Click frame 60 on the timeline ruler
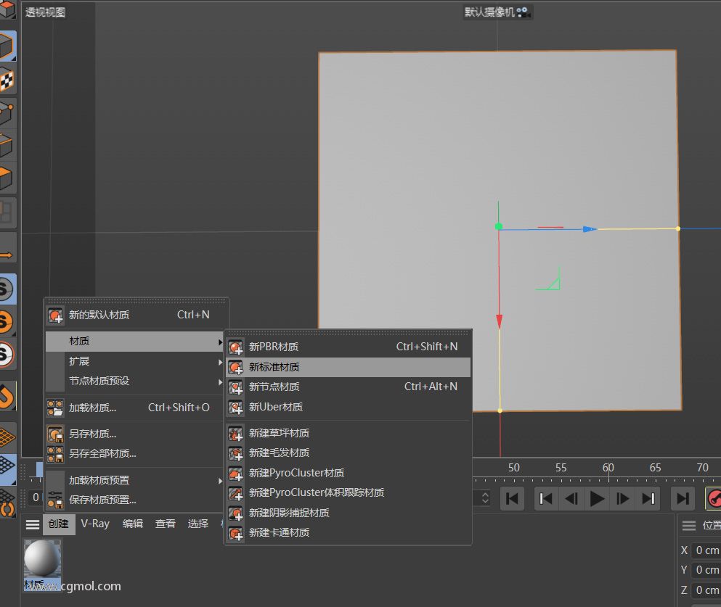 (608, 468)
